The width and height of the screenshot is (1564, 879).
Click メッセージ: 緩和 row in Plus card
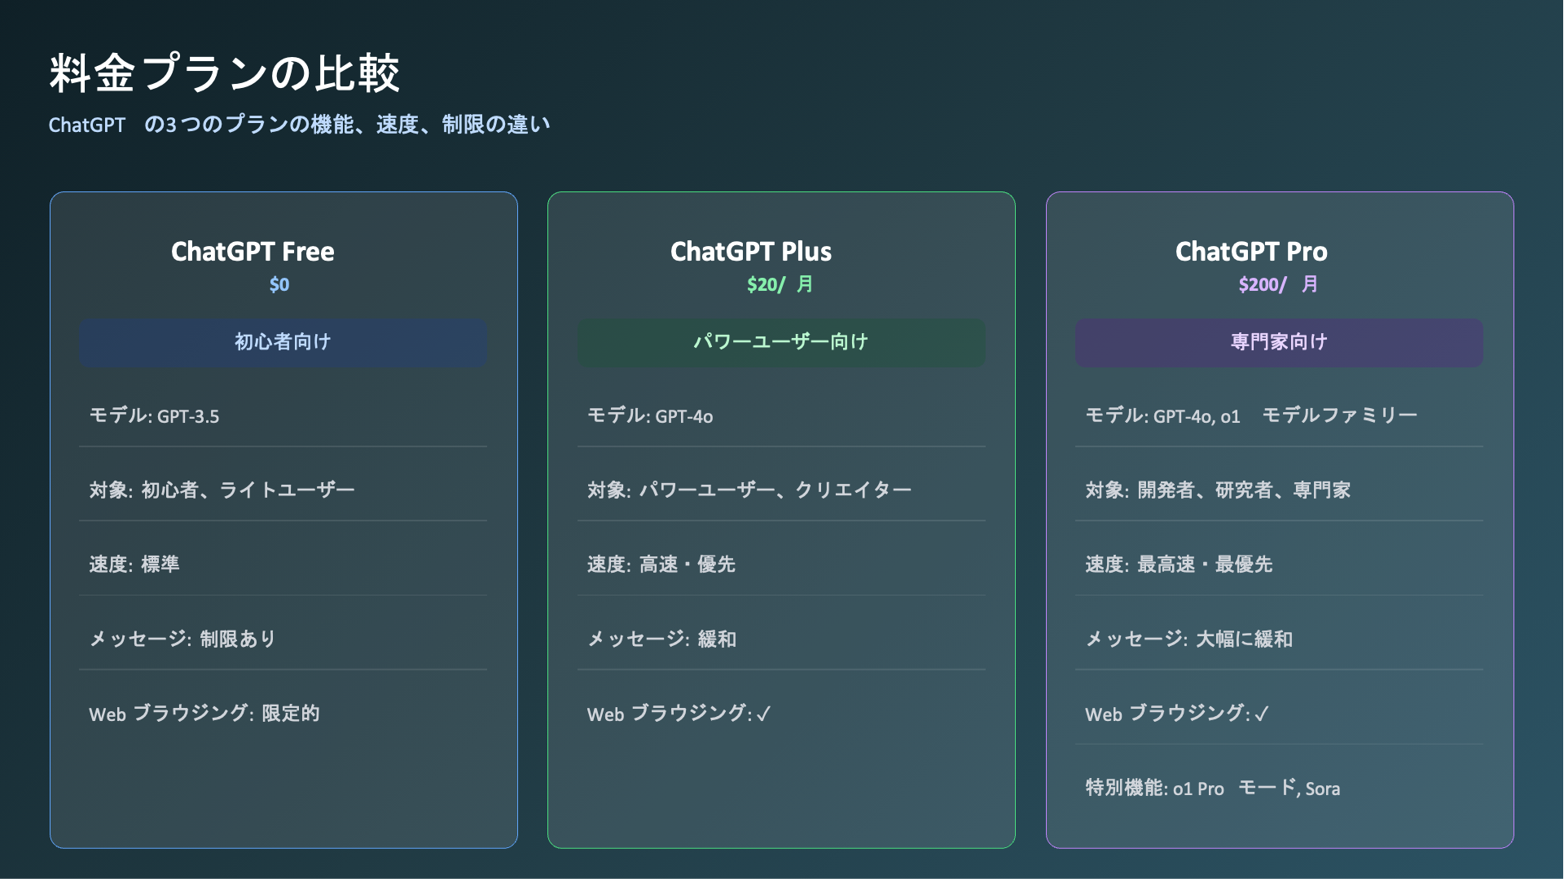click(x=781, y=639)
